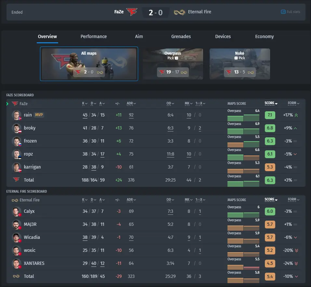
Task: Click broky's +13 plus-minus value
Action: click(x=119, y=128)
